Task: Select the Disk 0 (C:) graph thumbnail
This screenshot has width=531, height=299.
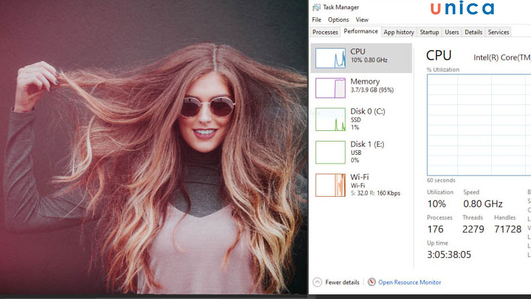Action: [x=330, y=119]
